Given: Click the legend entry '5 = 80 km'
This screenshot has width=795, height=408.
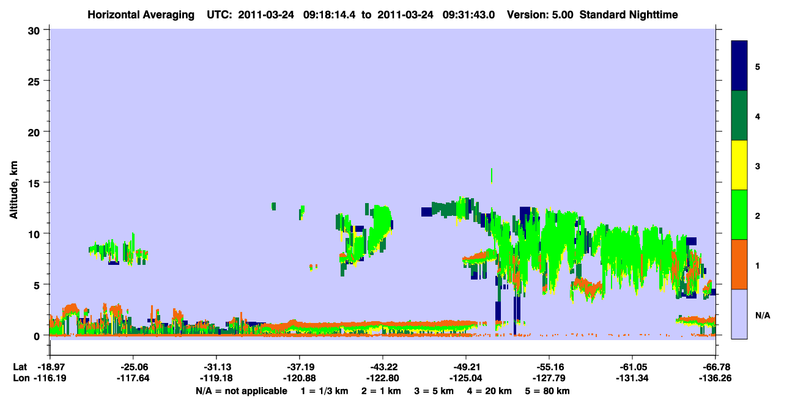Looking at the screenshot, I should (549, 391).
